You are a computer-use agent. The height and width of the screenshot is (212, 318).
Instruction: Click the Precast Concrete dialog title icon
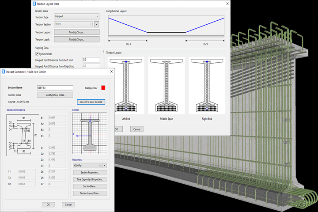coord(3,72)
